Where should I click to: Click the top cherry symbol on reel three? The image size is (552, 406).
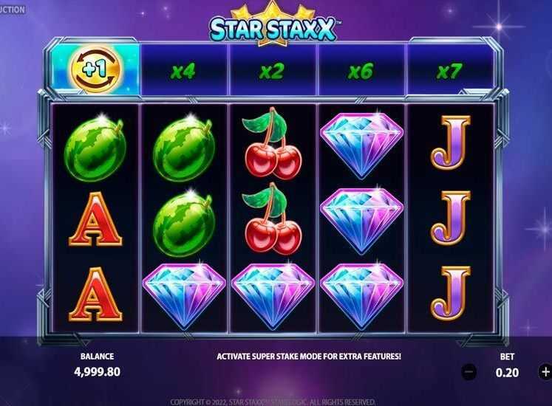pos(271,142)
